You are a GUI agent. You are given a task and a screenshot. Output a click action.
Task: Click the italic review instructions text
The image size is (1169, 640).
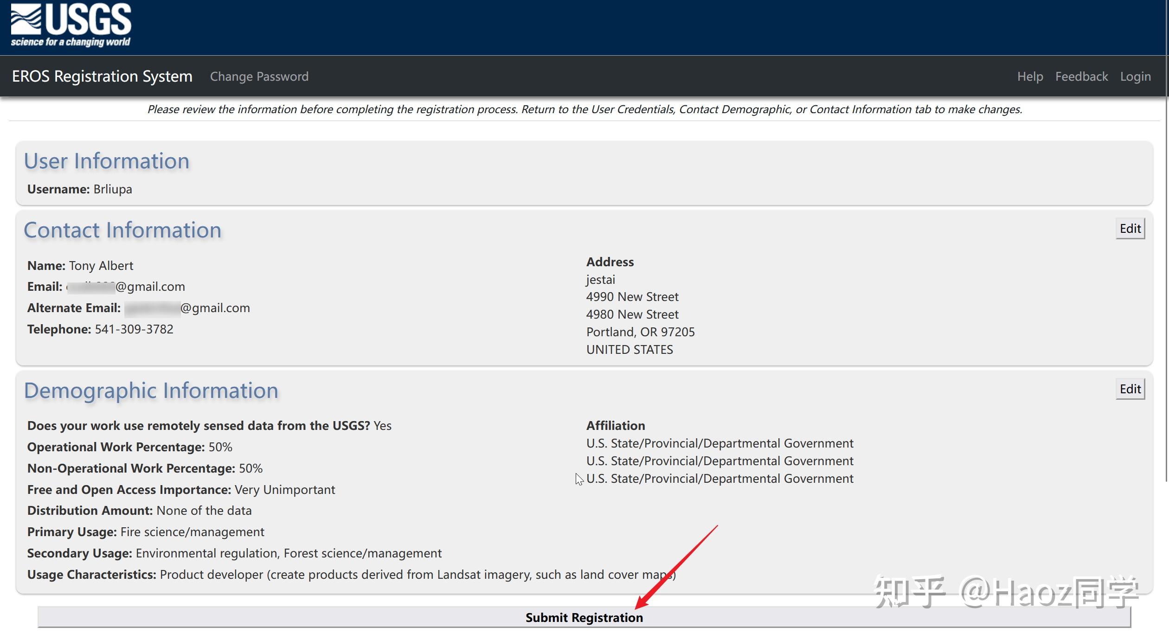584,109
